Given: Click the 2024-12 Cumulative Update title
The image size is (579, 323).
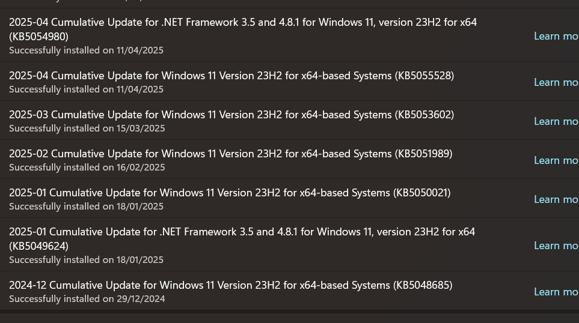Looking at the screenshot, I should pyautogui.click(x=230, y=285).
